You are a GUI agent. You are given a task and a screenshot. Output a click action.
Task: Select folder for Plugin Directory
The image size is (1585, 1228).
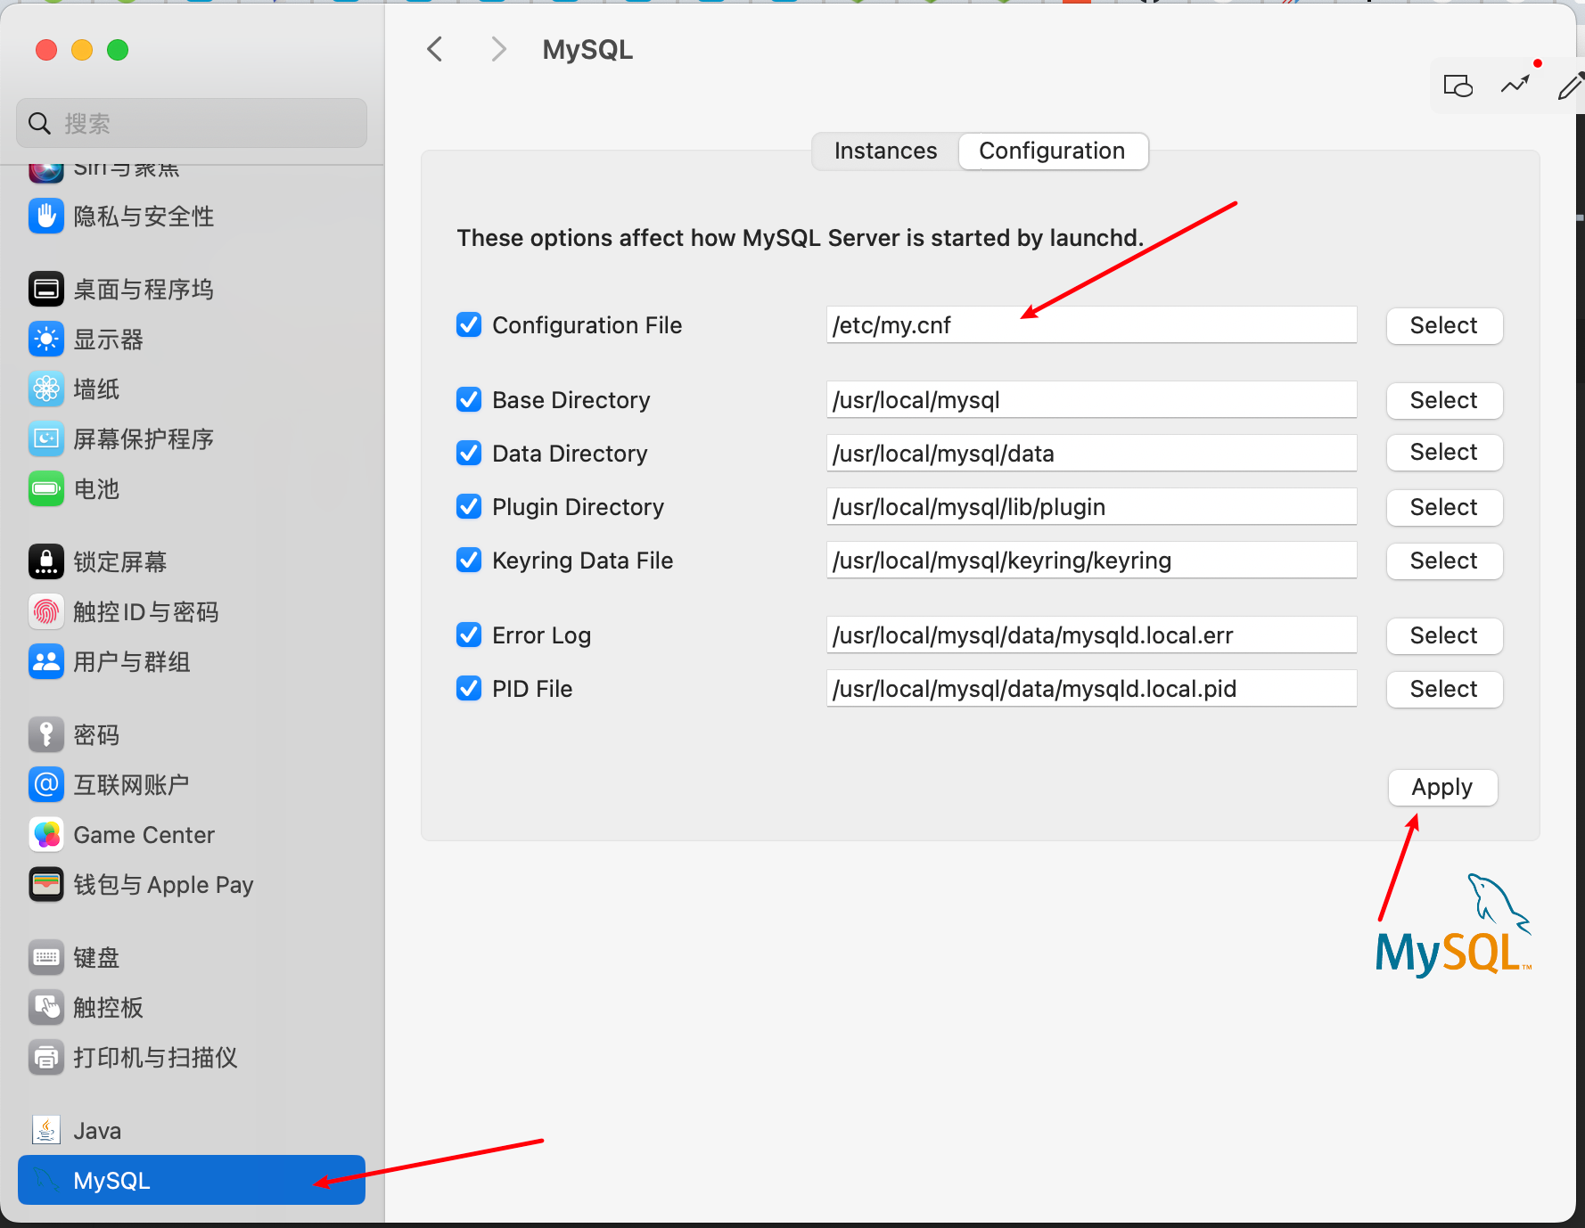1444,507
